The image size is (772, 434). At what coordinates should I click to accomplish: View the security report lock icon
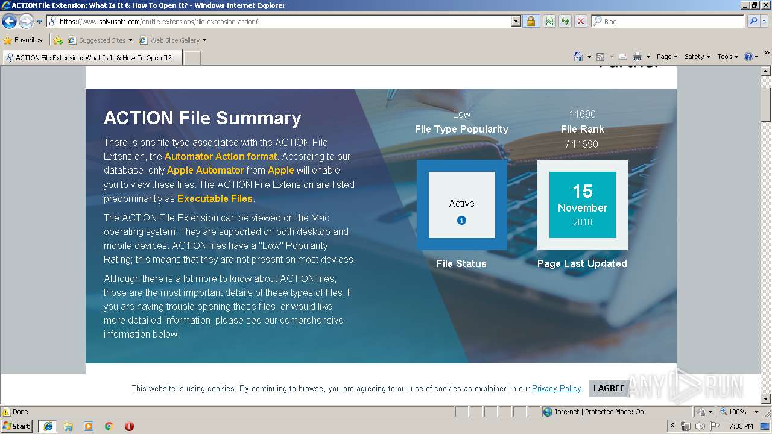click(531, 21)
